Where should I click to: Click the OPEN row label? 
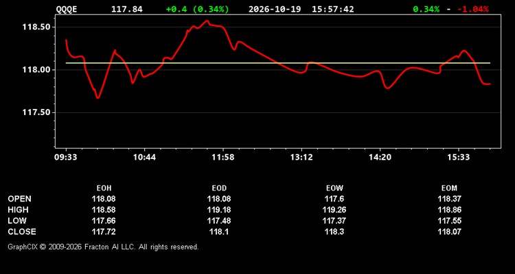pyautogui.click(x=20, y=199)
